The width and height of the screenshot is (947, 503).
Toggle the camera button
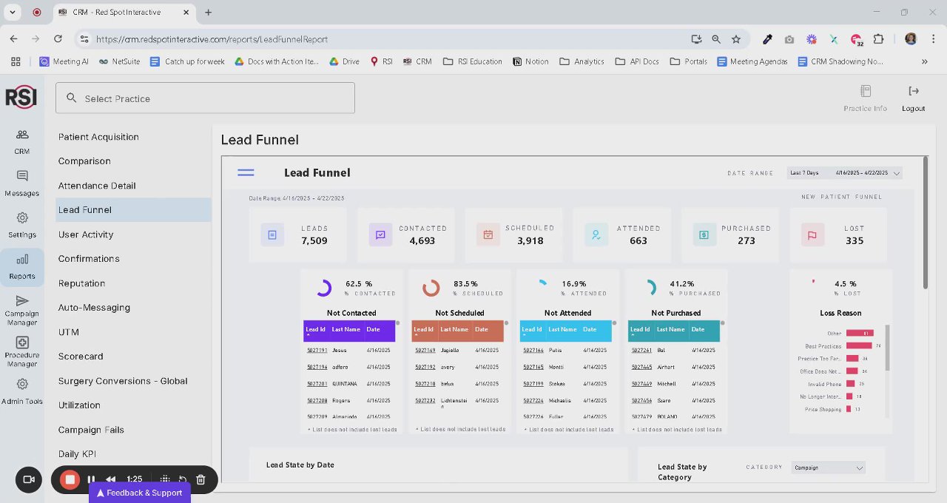29,479
